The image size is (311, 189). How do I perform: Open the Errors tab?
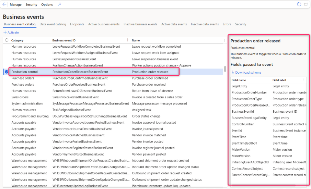coord(227,24)
